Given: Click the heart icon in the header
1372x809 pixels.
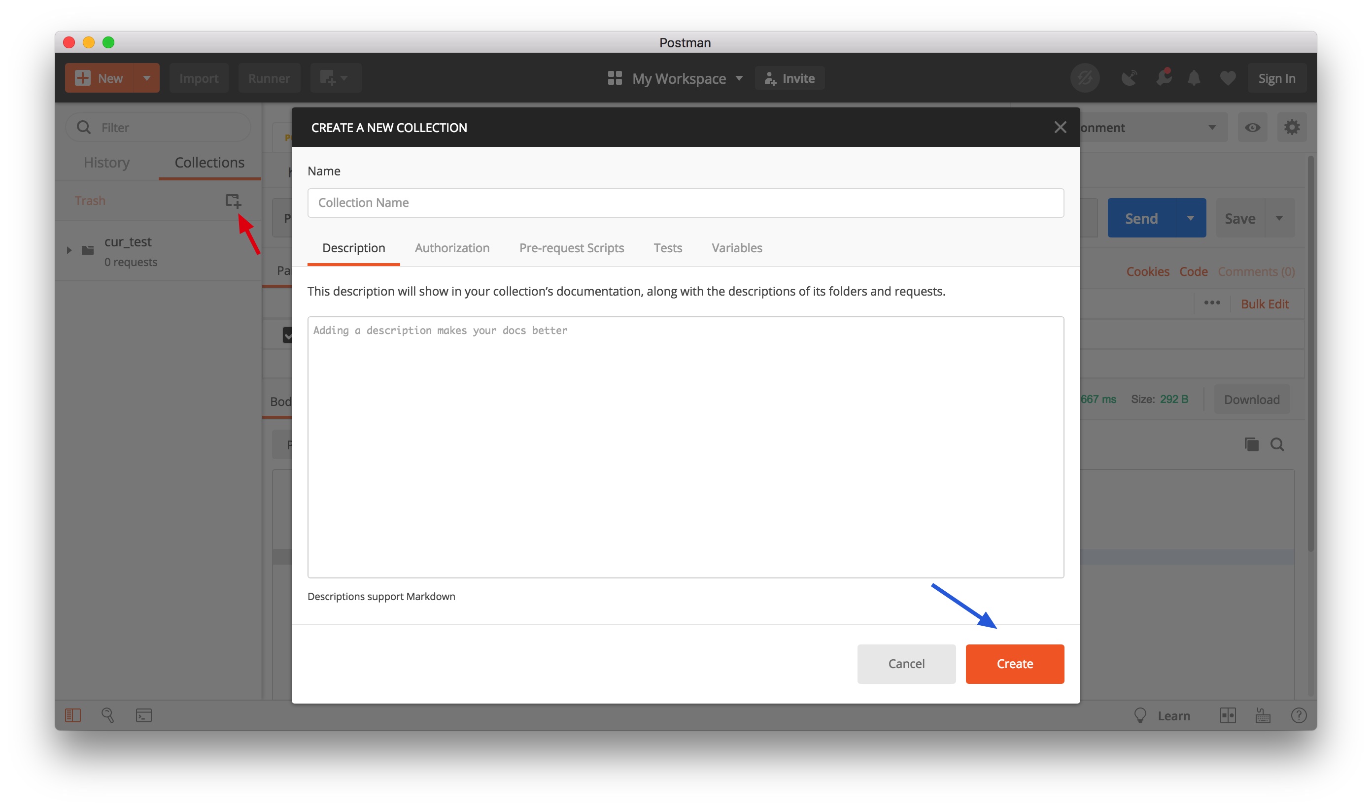Looking at the screenshot, I should (1228, 78).
